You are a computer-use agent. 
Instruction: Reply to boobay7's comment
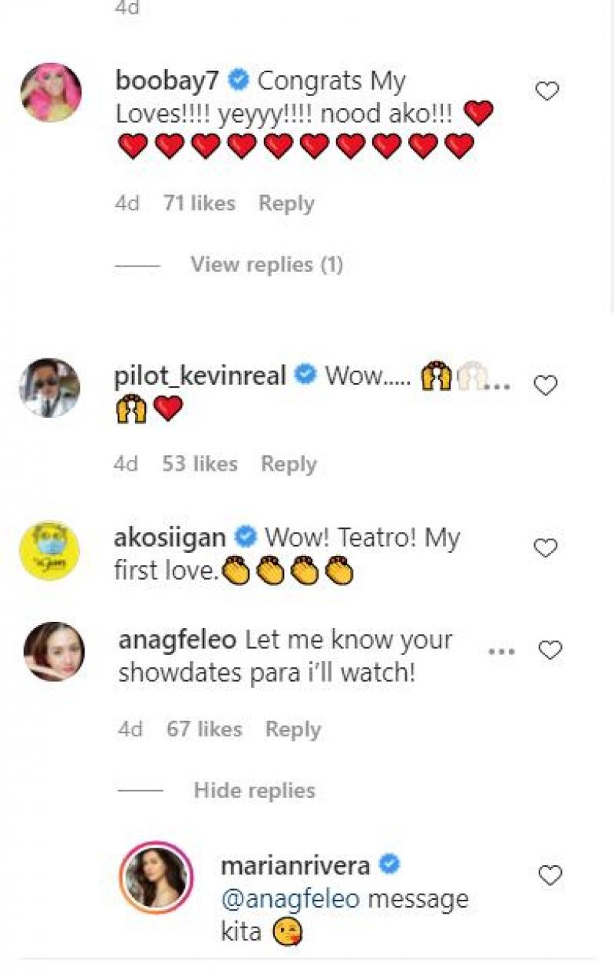point(286,203)
